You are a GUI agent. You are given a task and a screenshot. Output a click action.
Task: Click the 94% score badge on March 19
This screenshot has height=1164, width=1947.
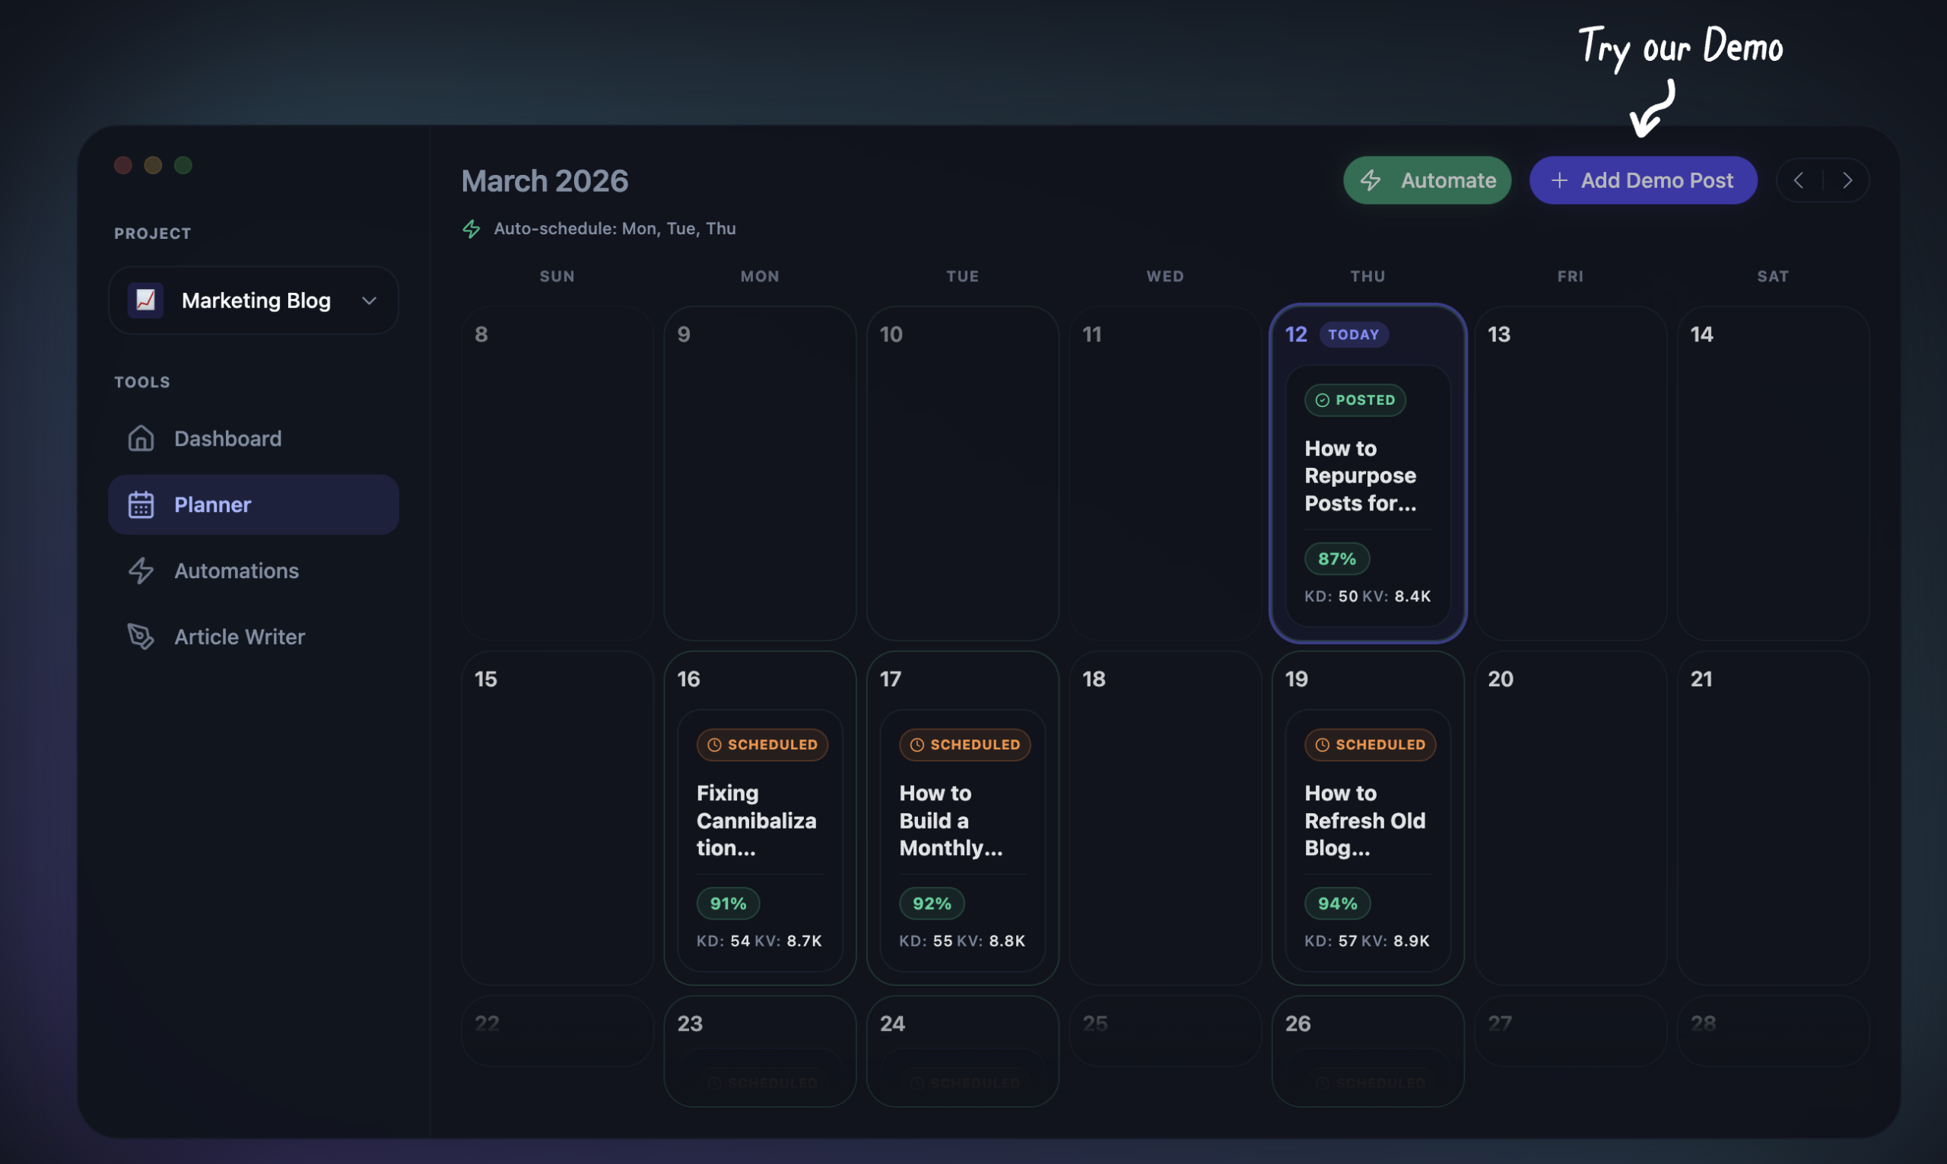point(1337,903)
